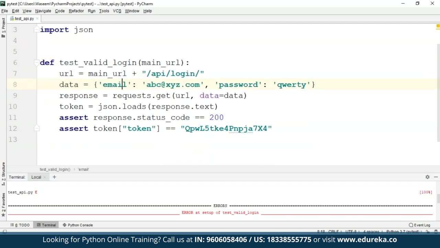Screen dimensions: 440x248
Task: Open the Navigate menu
Action: pos(43,11)
